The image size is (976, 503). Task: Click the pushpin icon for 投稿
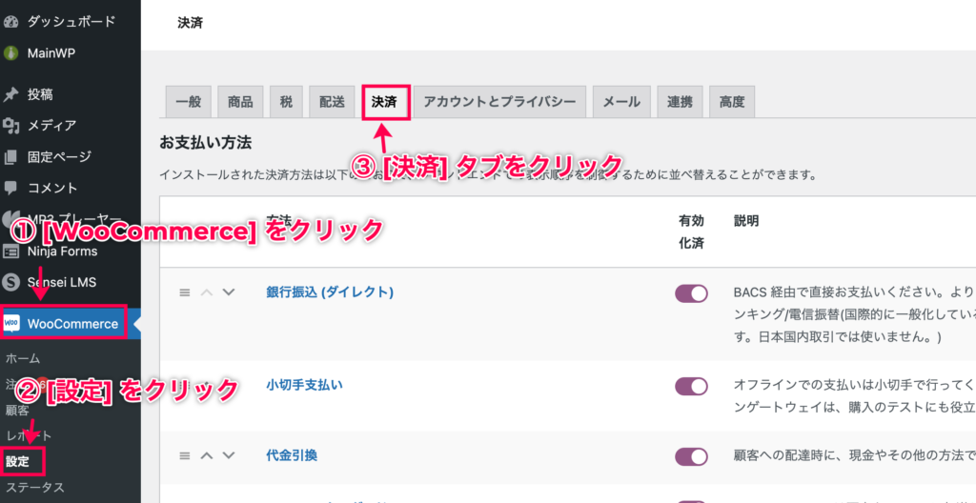pos(10,94)
